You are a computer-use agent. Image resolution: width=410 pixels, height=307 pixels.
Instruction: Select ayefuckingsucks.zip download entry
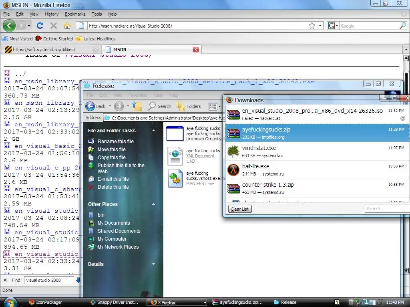point(317,133)
